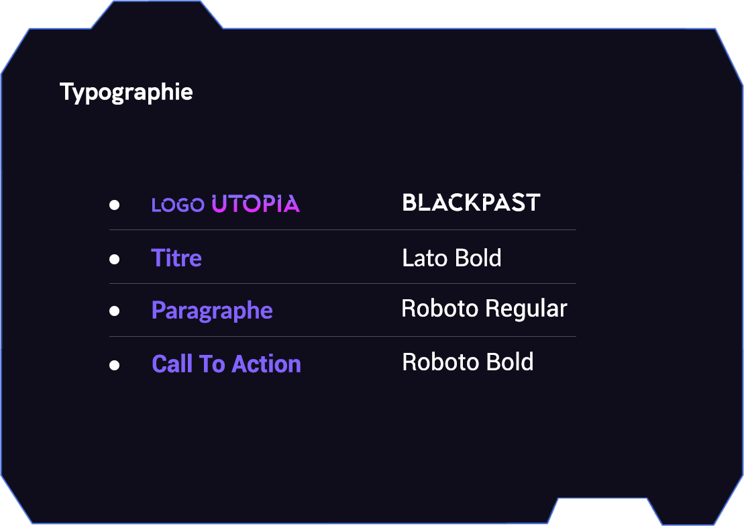
Task: Click the Typographie heading
Action: 126,92
